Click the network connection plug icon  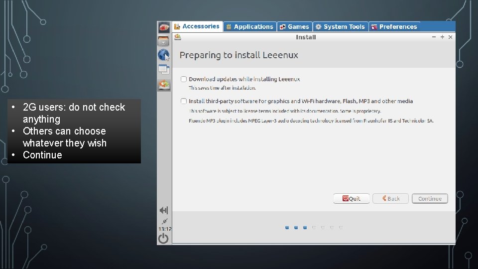(x=165, y=221)
